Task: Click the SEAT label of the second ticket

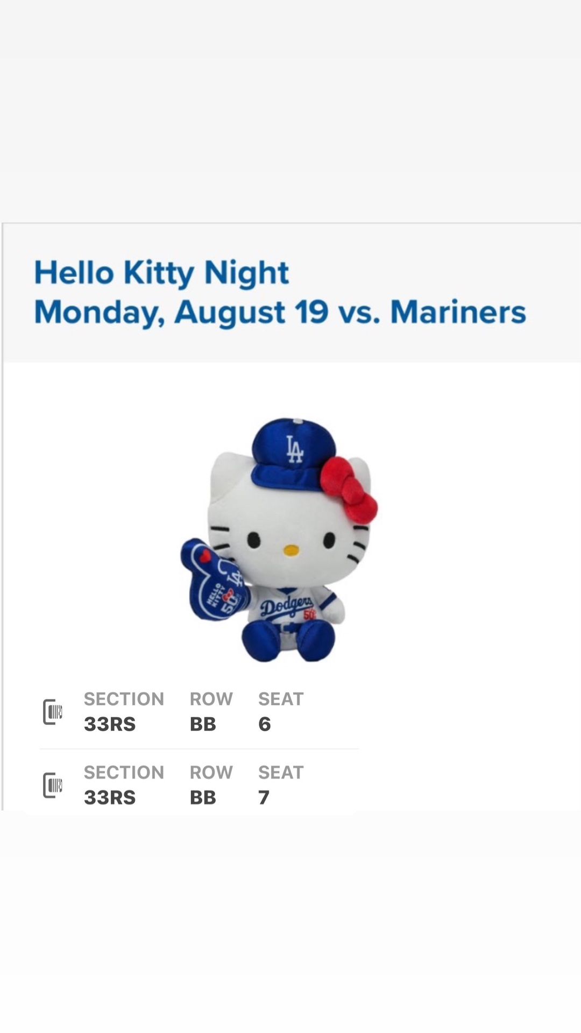Action: (281, 772)
